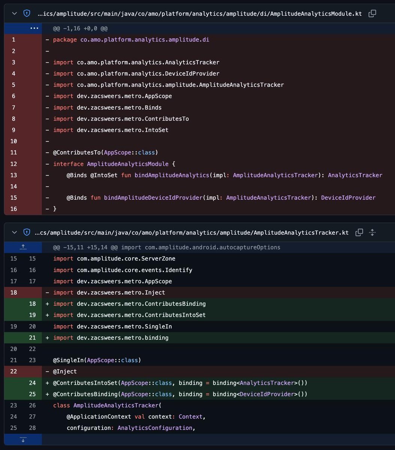The width and height of the screenshot is (395, 450).
Task: Click the 'interface AmplitudeAnalyticsModule {' line
Action: (x=114, y=164)
